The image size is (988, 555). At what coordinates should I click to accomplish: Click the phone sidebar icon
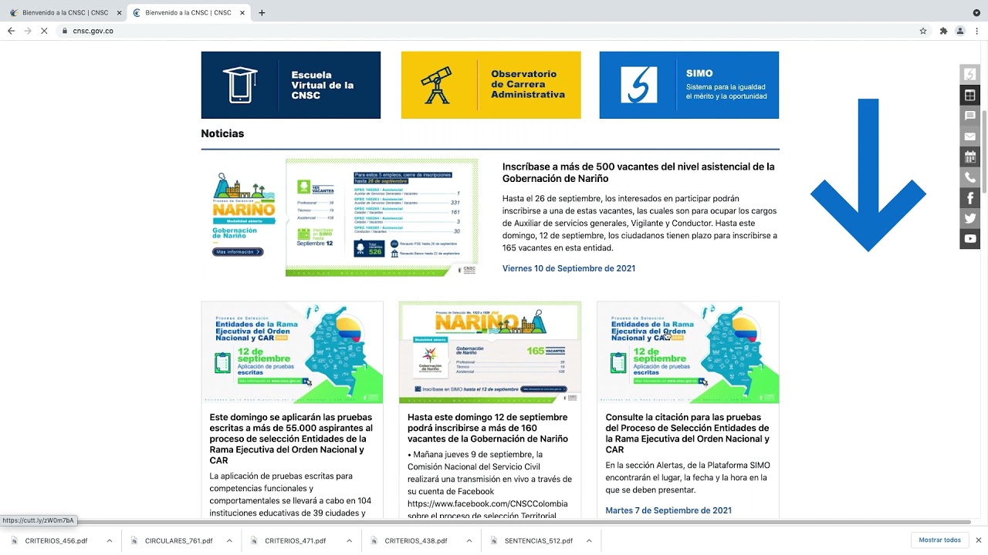(x=969, y=177)
